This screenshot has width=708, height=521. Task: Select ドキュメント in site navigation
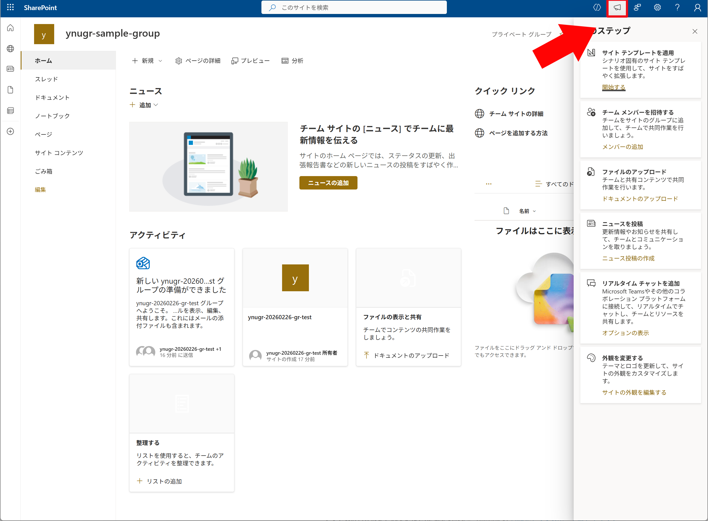(52, 98)
